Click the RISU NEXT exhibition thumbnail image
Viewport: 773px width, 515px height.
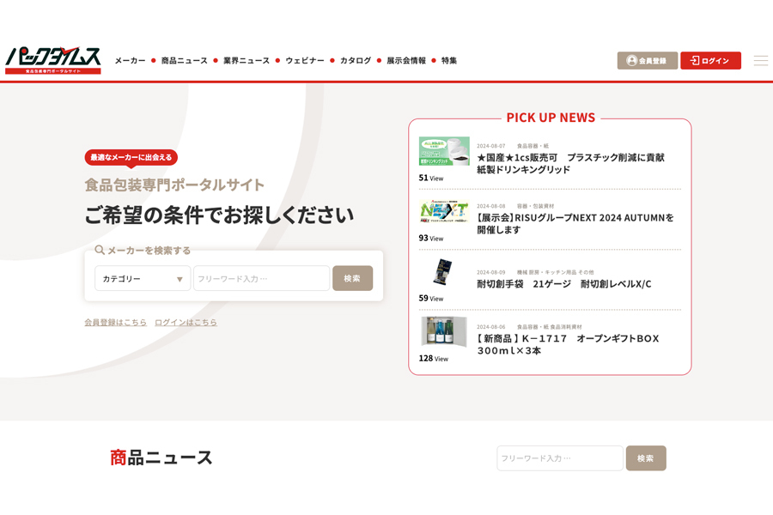coord(444,212)
